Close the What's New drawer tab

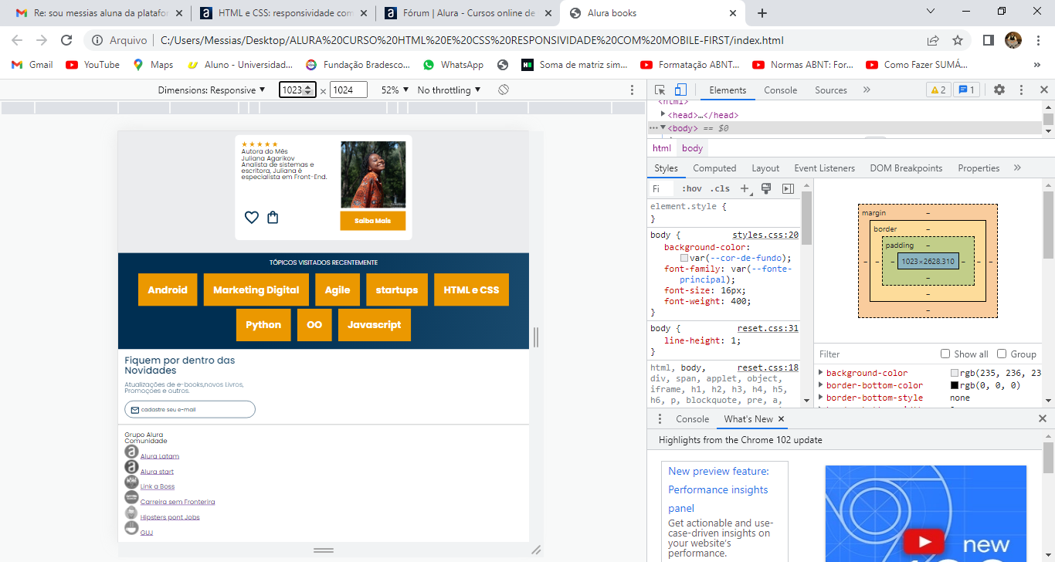point(781,419)
